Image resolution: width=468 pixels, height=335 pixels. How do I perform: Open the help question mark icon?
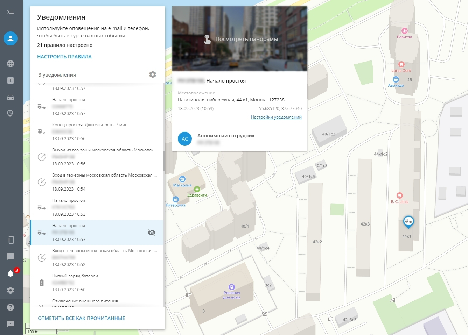[11, 307]
